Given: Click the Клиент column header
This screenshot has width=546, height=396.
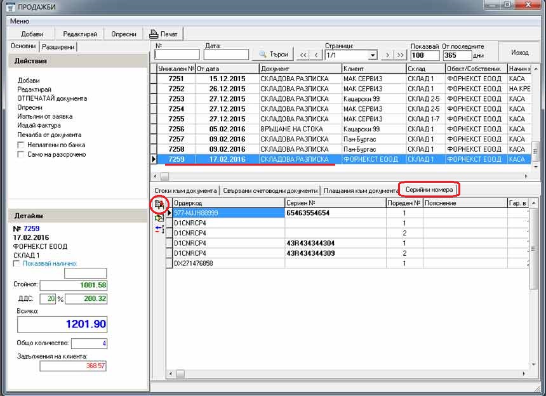Looking at the screenshot, I should coord(375,69).
